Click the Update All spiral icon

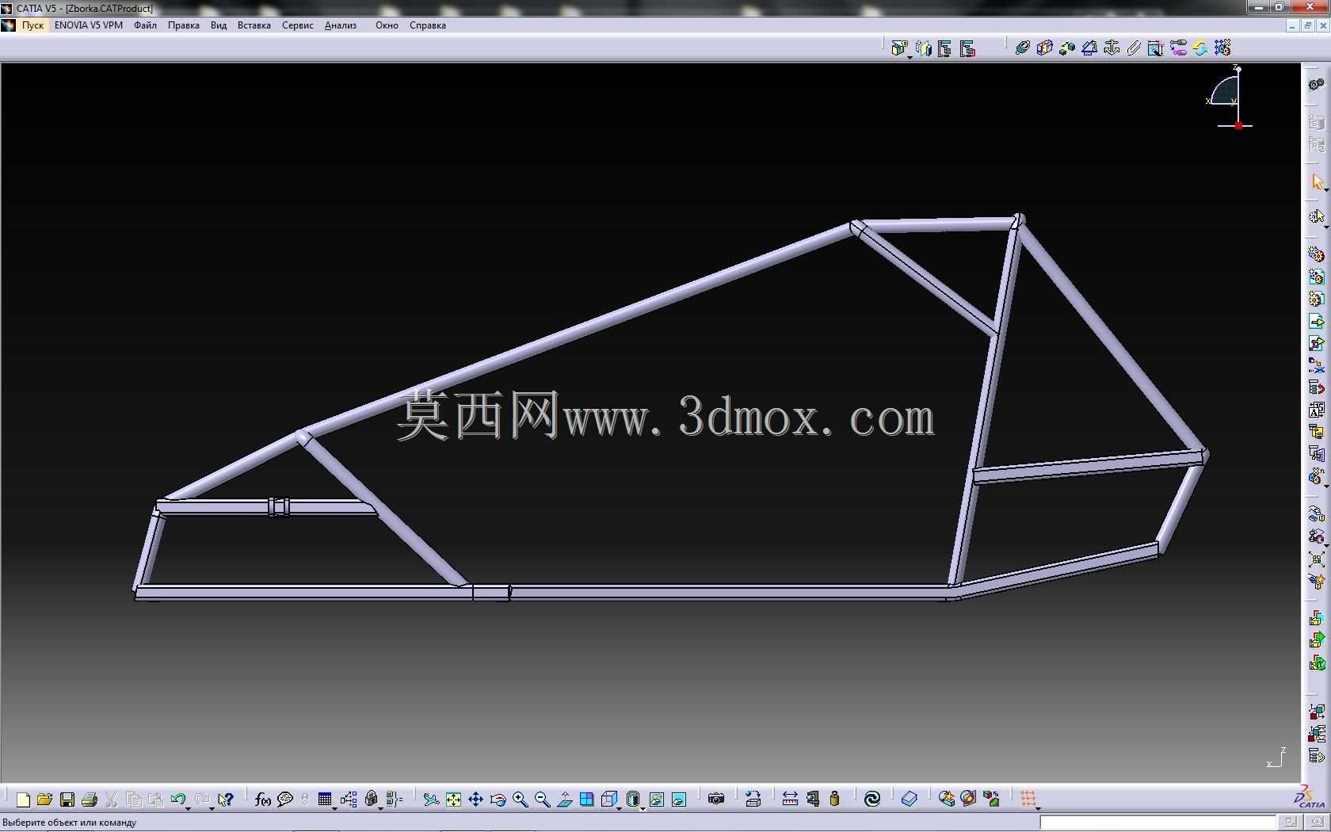click(x=872, y=799)
